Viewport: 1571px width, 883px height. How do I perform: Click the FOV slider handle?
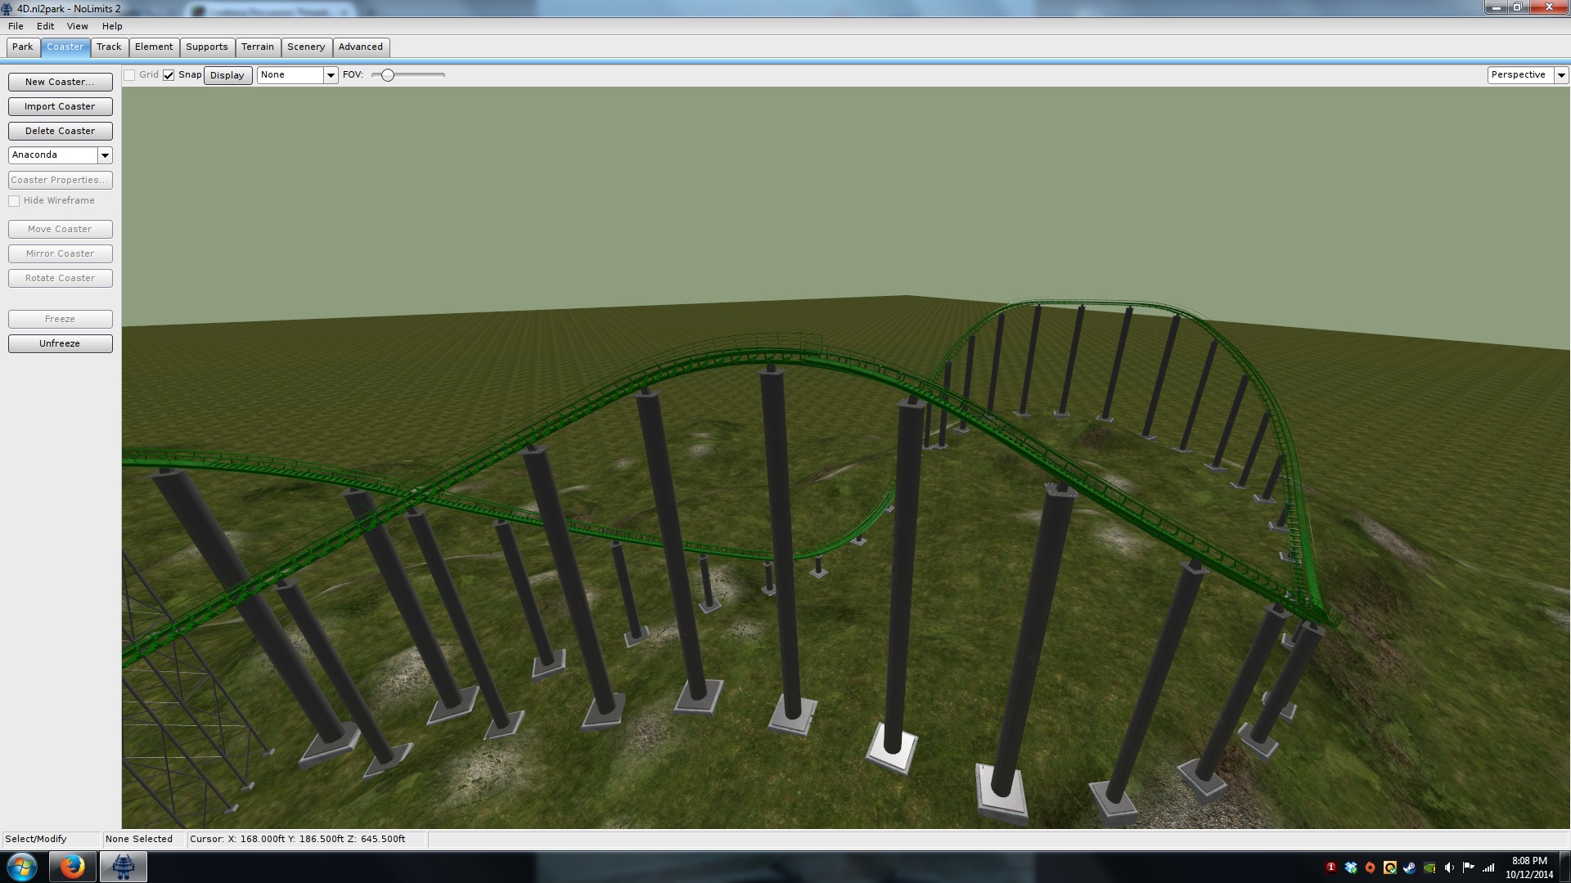point(388,75)
